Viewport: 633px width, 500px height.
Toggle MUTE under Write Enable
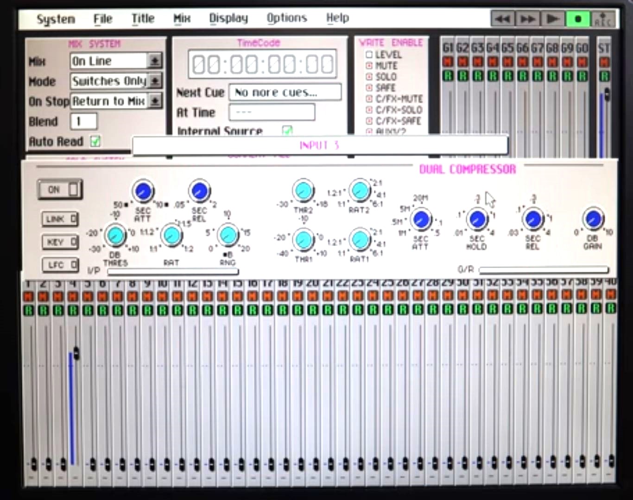point(369,66)
